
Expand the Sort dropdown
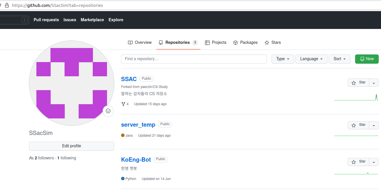[340, 59]
